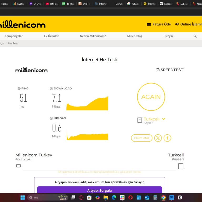Image resolution: width=202 pixels, height=202 pixels.
Task: Click the Altyapı Sorgula purple button
Action: point(99,190)
